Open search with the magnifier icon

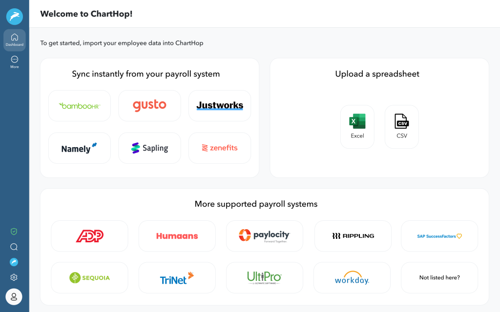point(14,247)
